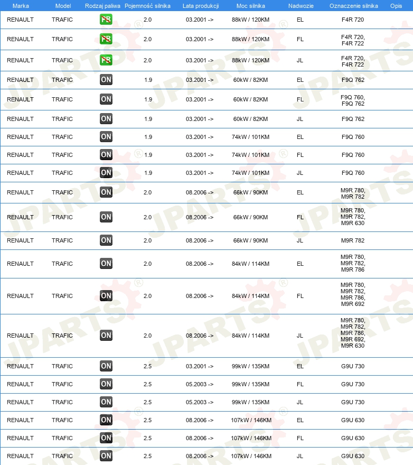Click the Oznaczenie silnika column header
This screenshot has width=413, height=465.
click(354, 6)
